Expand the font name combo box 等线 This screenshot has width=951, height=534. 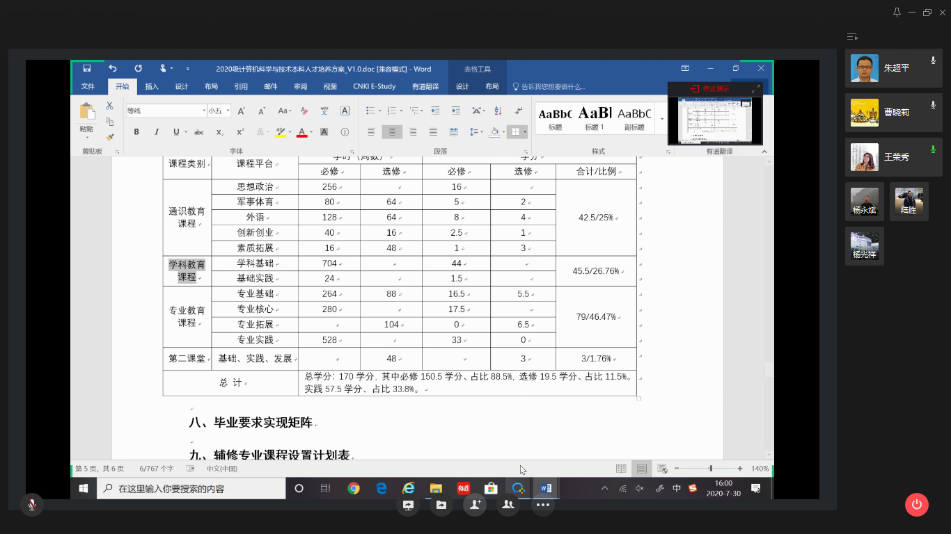[203, 111]
